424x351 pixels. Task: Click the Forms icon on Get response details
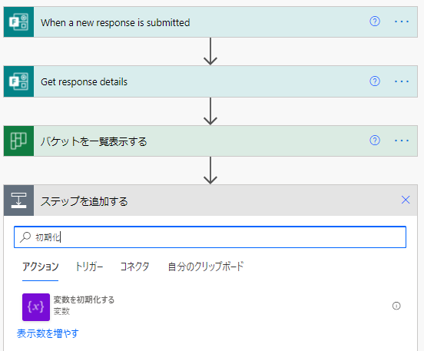pyautogui.click(x=18, y=81)
